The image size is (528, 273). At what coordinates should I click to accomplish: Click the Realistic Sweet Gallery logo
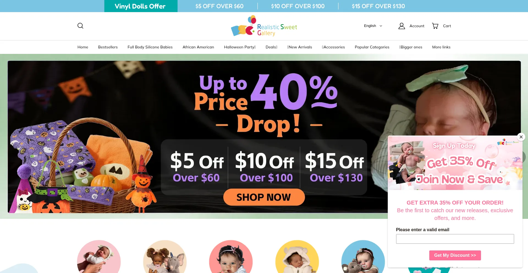tap(264, 26)
